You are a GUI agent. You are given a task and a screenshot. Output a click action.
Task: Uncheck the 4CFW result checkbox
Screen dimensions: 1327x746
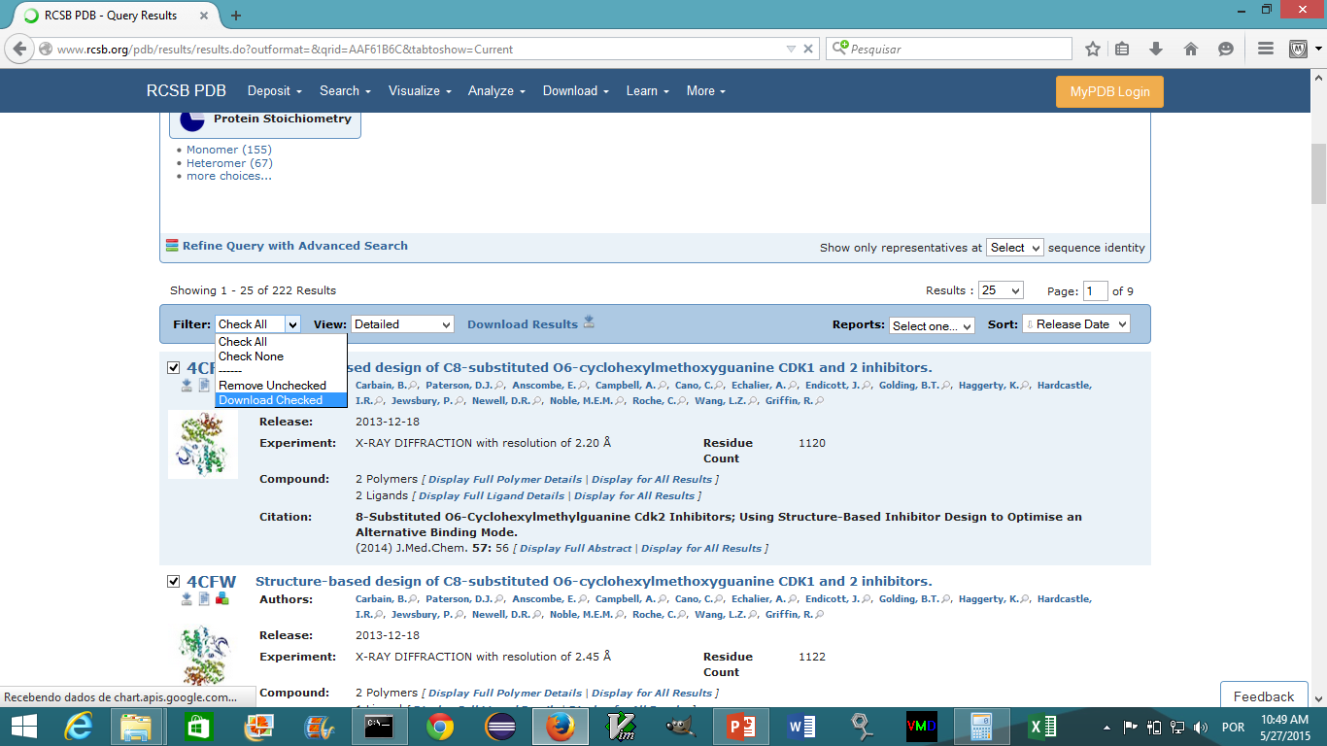[x=173, y=582]
